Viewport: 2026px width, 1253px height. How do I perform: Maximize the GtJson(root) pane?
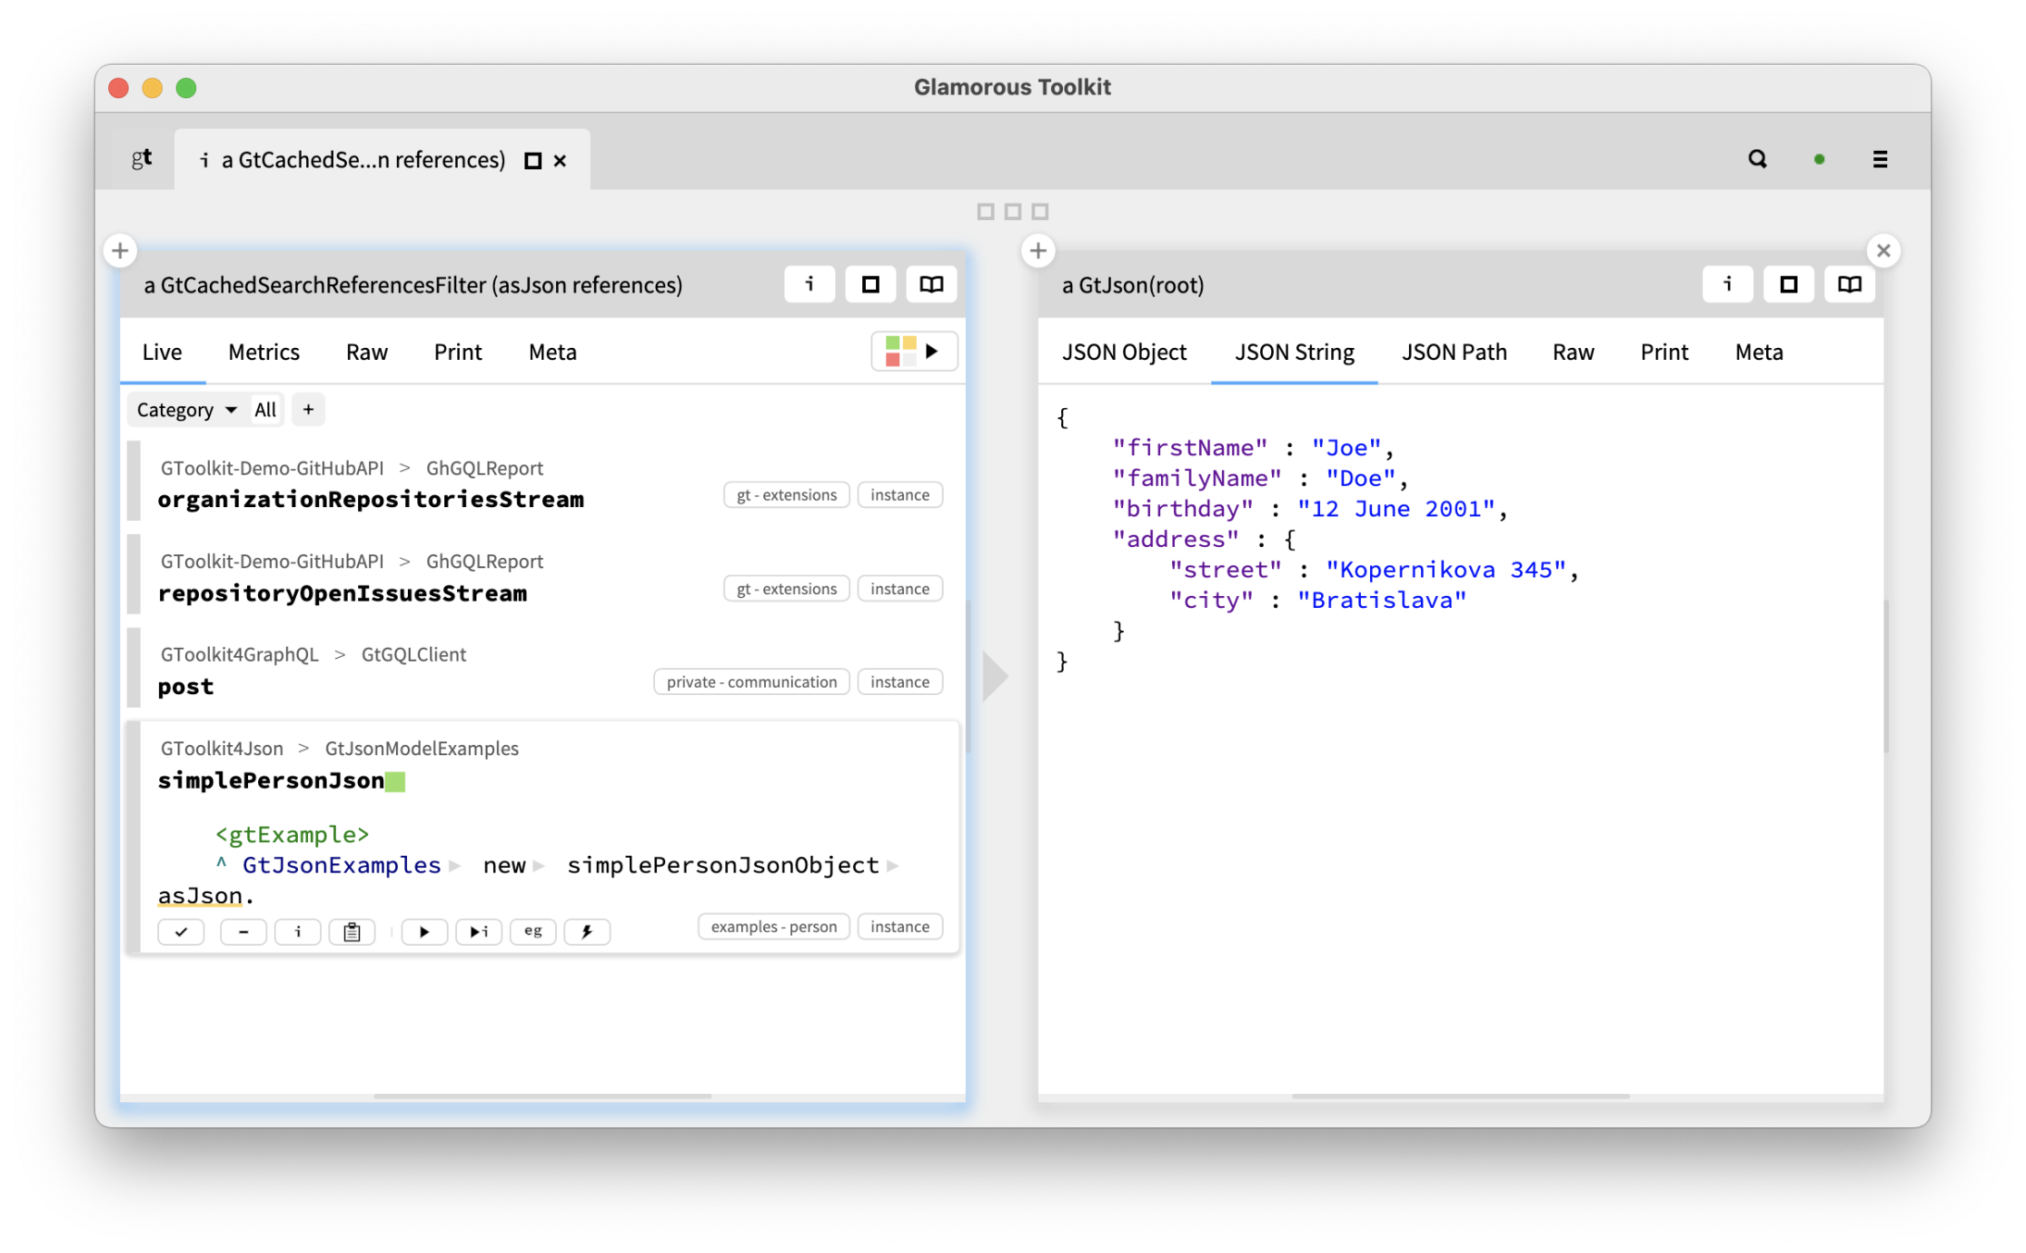tap(1788, 284)
